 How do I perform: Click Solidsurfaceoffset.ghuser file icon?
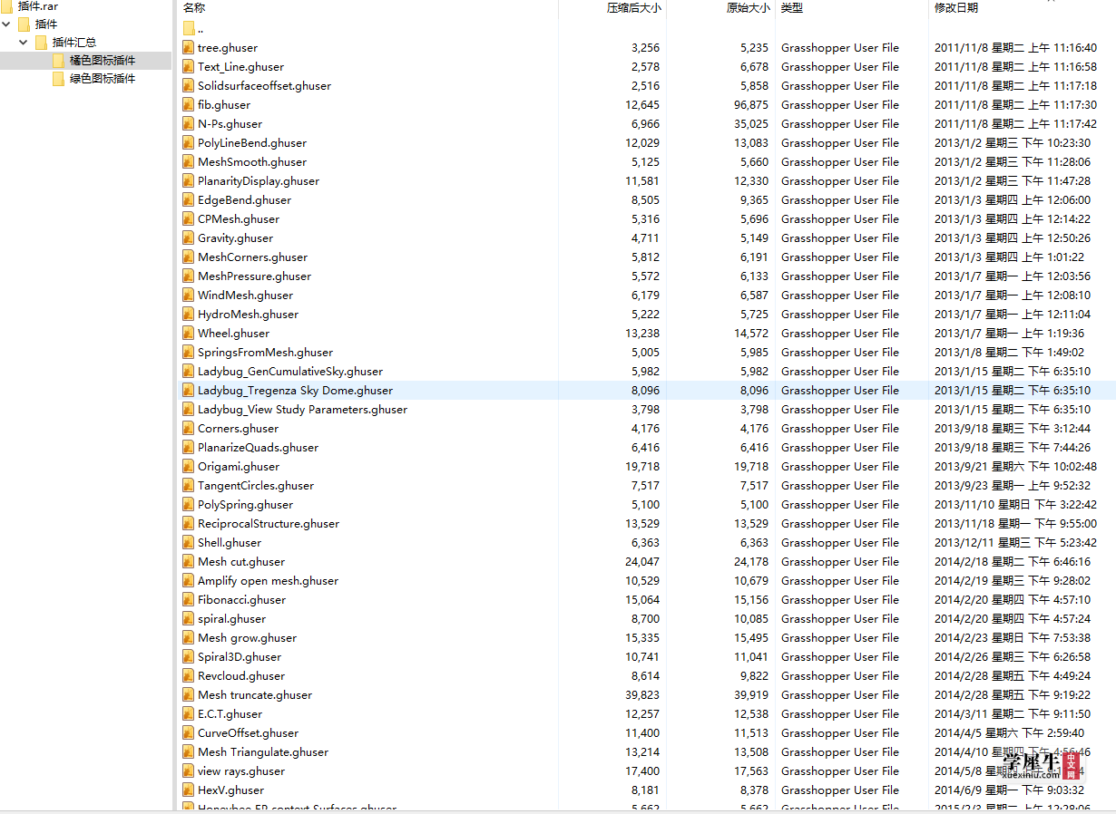click(189, 85)
